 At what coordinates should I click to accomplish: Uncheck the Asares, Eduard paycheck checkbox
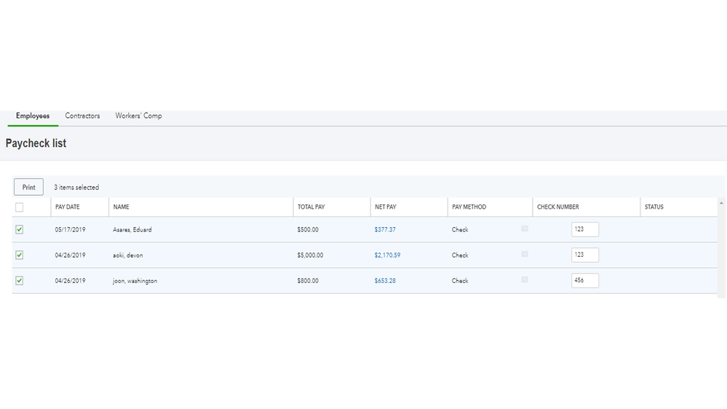[20, 229]
